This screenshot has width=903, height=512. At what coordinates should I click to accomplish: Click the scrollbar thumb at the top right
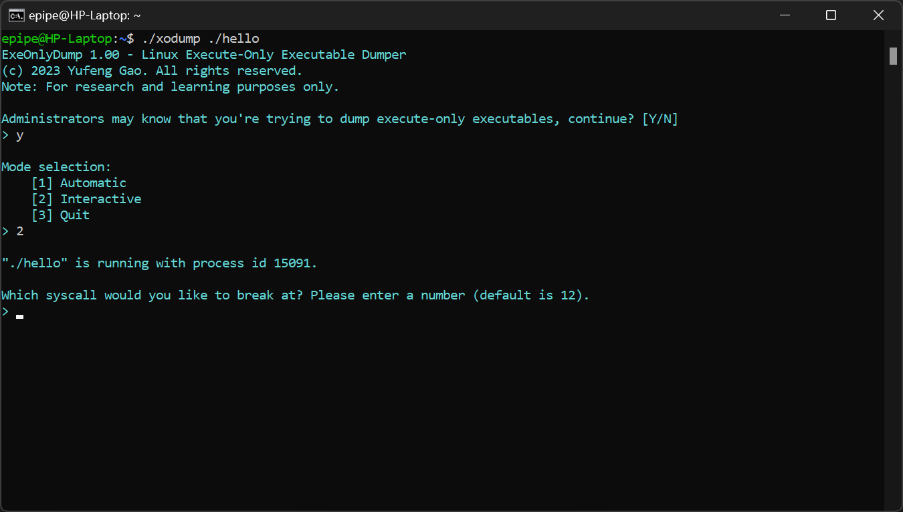(x=893, y=56)
